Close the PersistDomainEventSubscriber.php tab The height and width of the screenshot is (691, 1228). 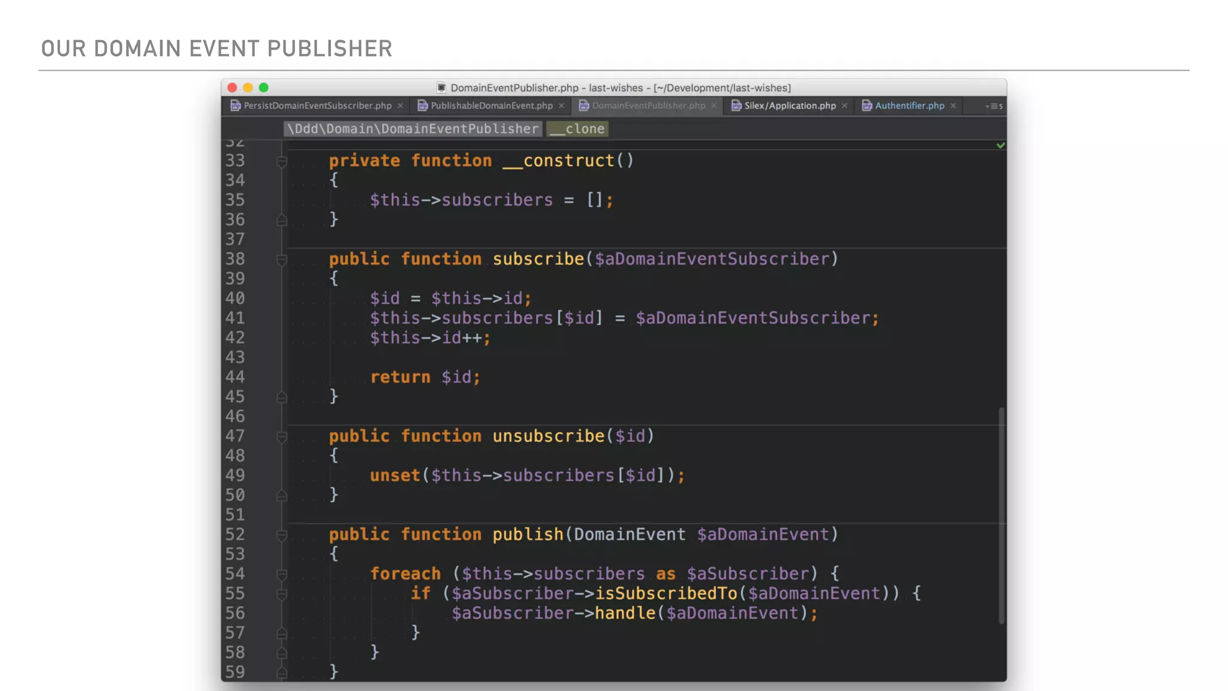click(x=400, y=106)
